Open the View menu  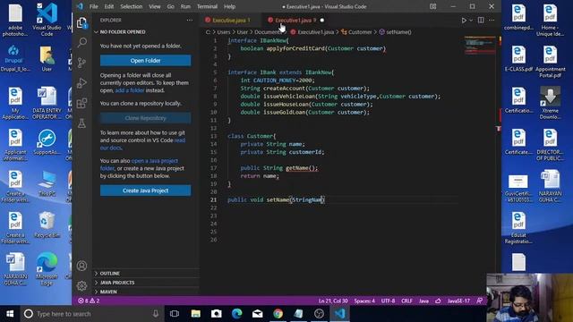tap(155, 6)
